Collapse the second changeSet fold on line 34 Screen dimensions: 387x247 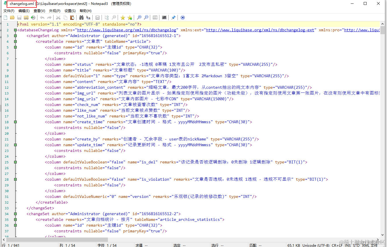[15, 214]
